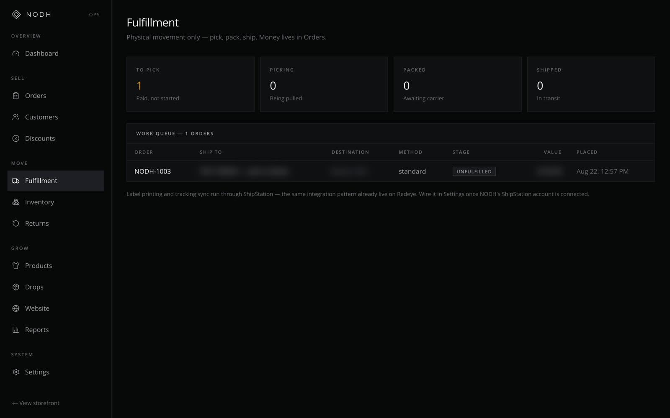Image resolution: width=670 pixels, height=418 pixels.
Task: Click the NODH diamond logo icon
Action: pyautogui.click(x=16, y=15)
